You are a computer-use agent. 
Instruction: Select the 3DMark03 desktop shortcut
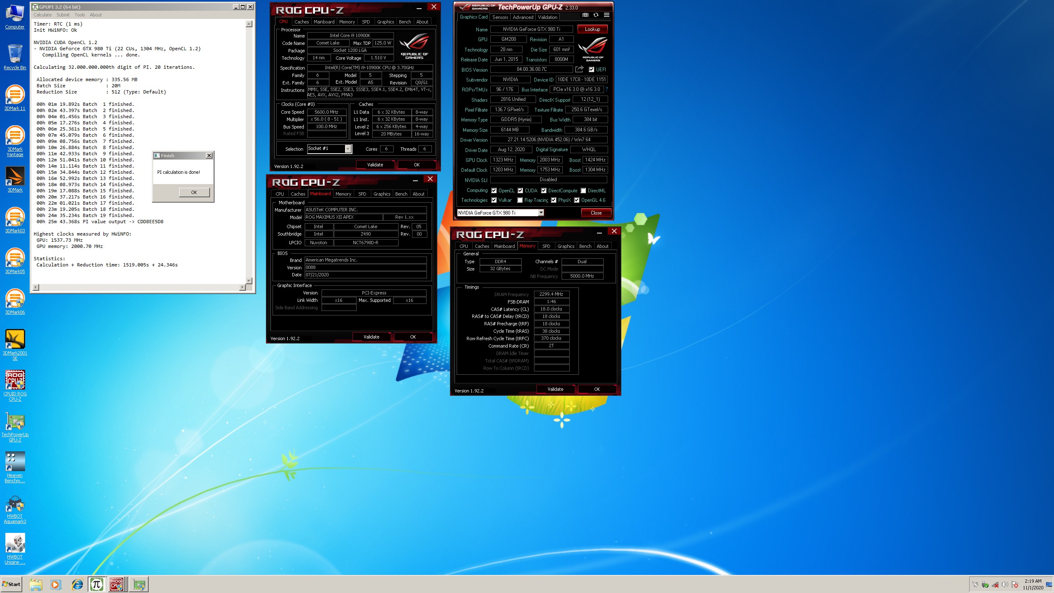[15, 220]
